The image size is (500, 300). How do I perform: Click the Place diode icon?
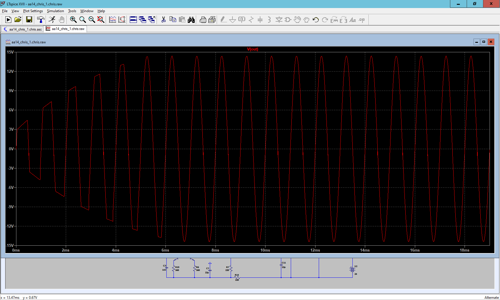[279, 20]
